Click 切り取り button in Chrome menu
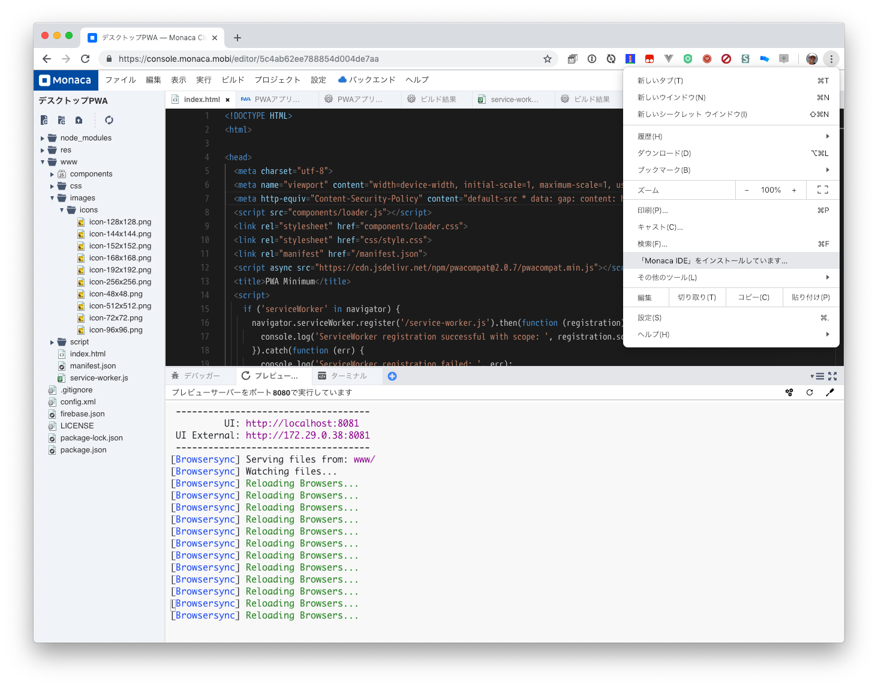This screenshot has height=687, width=878. pyautogui.click(x=697, y=298)
